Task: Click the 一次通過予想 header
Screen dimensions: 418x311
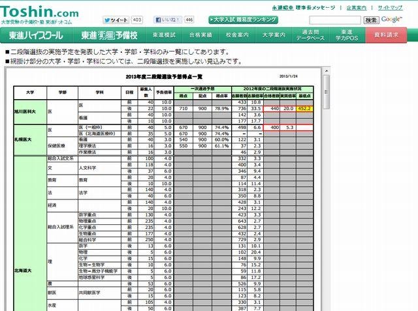Action: (x=202, y=89)
